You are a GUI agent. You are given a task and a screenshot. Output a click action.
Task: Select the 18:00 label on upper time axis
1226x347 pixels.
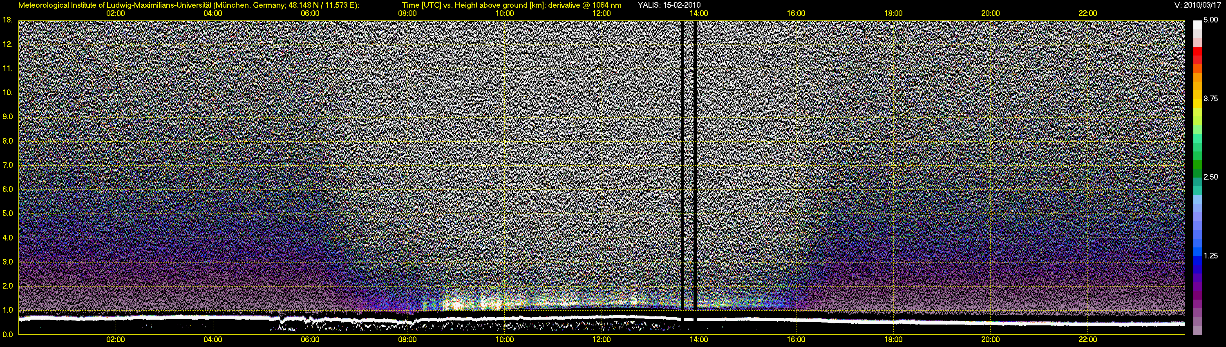click(x=893, y=13)
